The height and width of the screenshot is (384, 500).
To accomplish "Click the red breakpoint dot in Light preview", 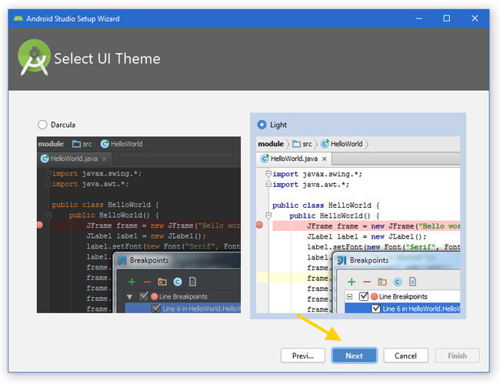I will coord(260,225).
